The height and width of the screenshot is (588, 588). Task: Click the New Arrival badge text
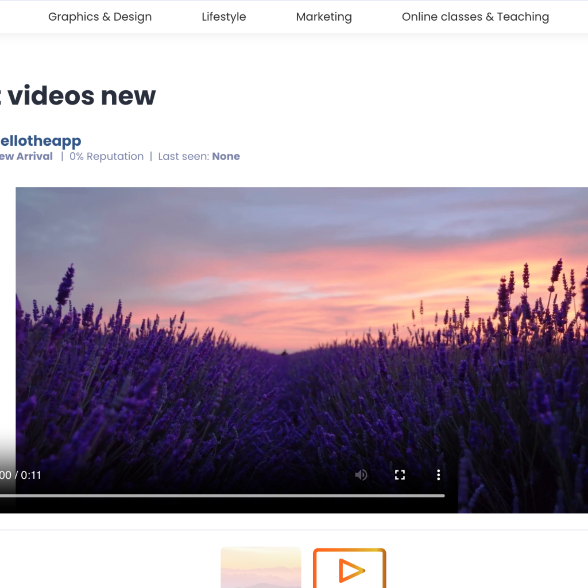coord(26,156)
